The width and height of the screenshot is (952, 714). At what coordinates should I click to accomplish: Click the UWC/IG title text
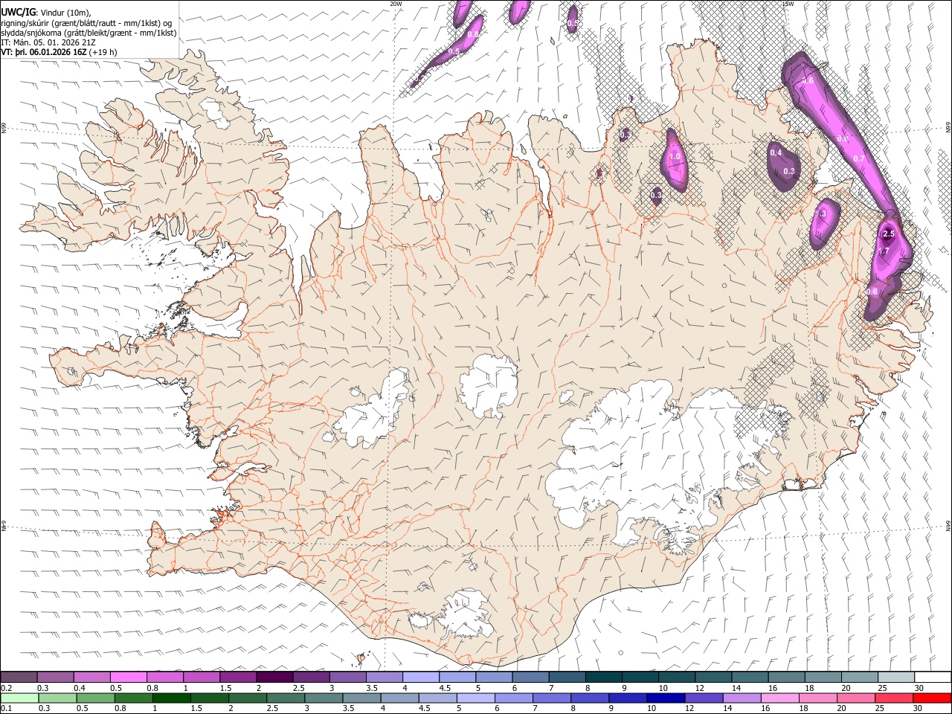coord(18,12)
